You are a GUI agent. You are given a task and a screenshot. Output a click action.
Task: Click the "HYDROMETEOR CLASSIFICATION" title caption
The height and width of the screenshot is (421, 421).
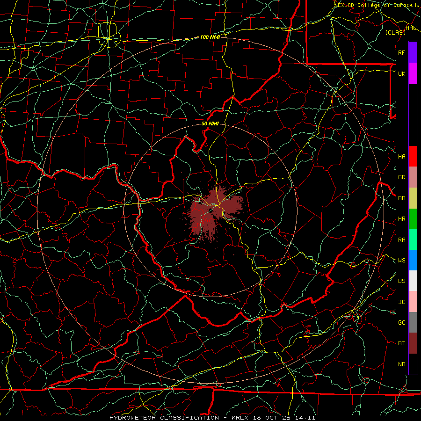pyautogui.click(x=164, y=418)
